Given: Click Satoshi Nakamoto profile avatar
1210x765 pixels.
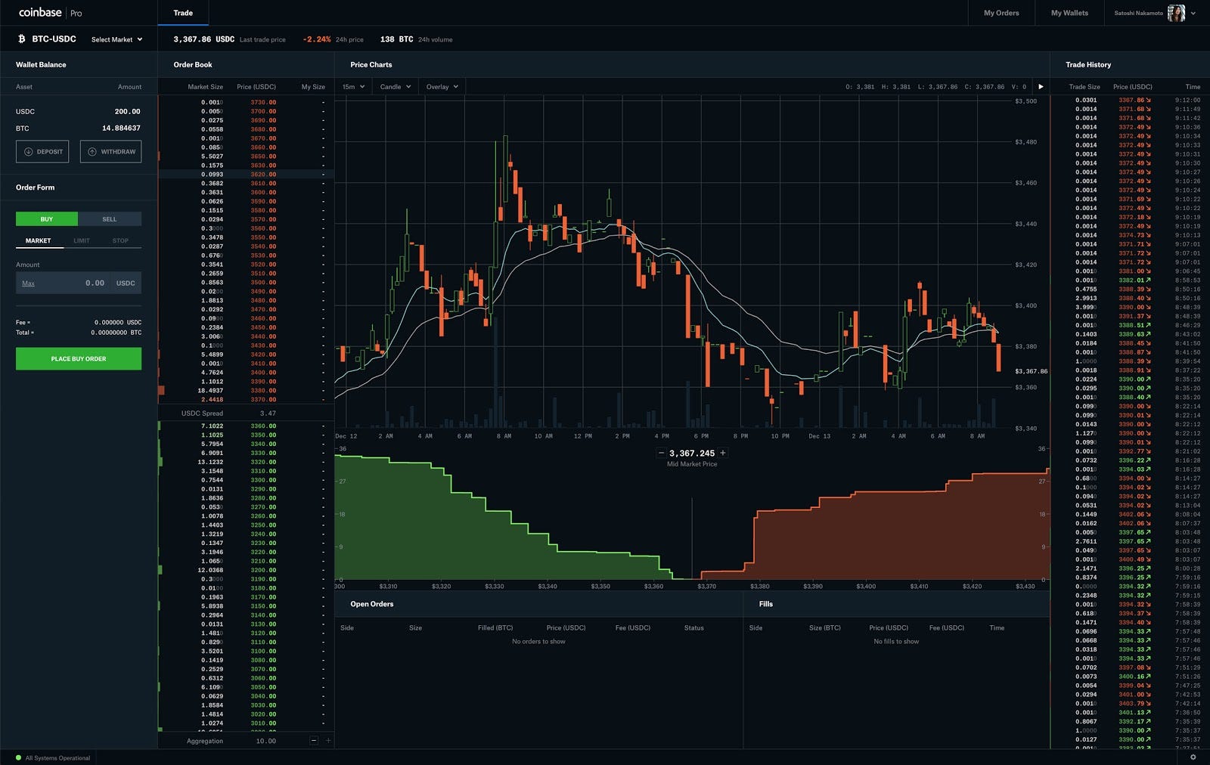Looking at the screenshot, I should pyautogui.click(x=1176, y=13).
